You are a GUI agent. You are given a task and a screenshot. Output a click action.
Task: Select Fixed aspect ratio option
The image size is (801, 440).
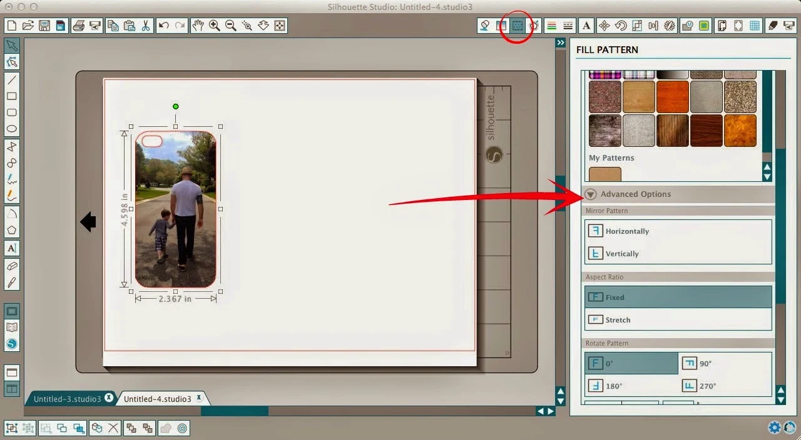coord(678,297)
